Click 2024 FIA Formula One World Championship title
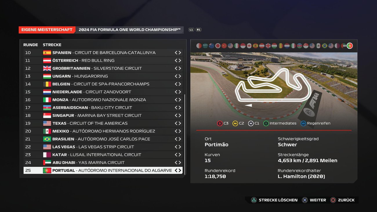The height and width of the screenshot is (212, 377). coord(130,30)
